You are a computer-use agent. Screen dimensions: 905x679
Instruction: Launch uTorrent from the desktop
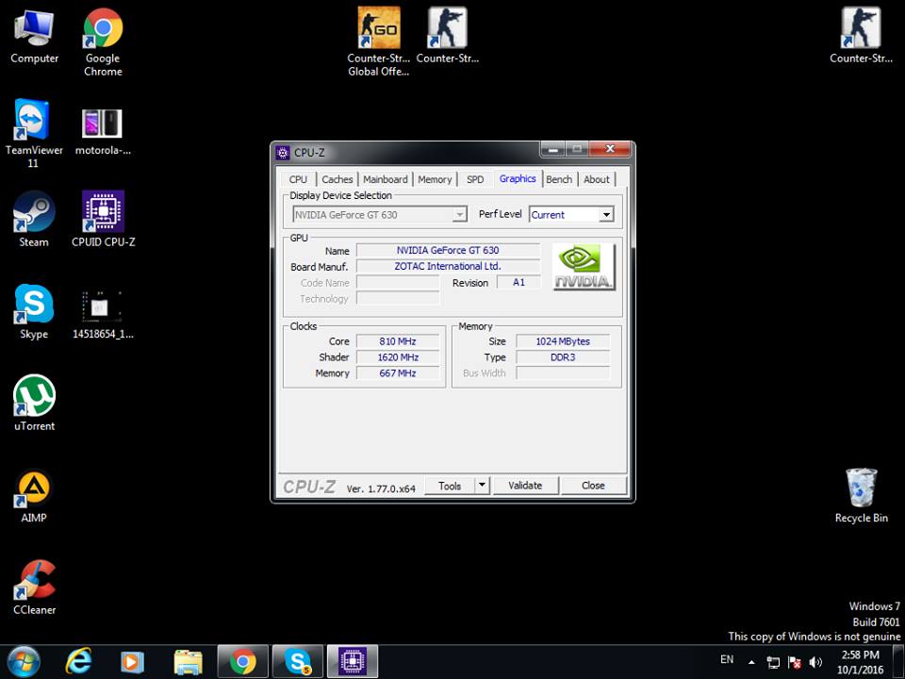click(x=34, y=397)
